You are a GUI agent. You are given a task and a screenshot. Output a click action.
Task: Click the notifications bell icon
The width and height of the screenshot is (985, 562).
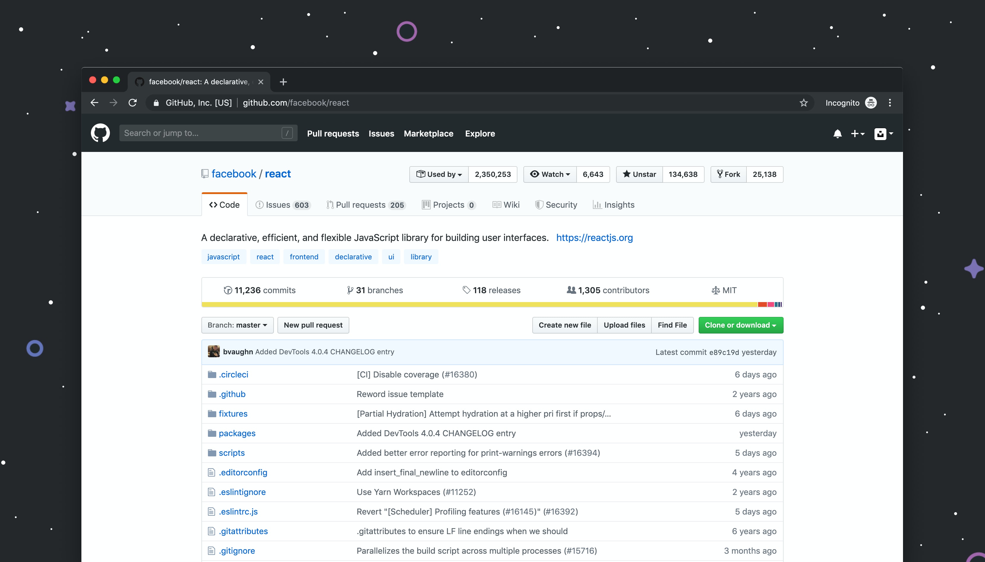(x=838, y=133)
